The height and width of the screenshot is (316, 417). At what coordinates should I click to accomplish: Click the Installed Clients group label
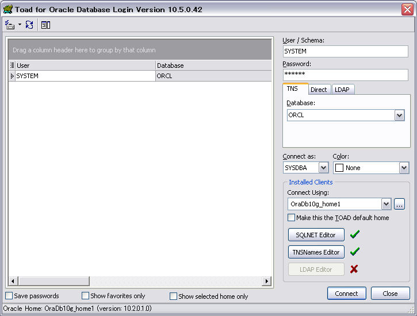[x=311, y=182]
